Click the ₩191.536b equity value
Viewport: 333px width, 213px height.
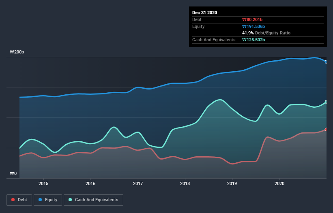[x=254, y=26]
